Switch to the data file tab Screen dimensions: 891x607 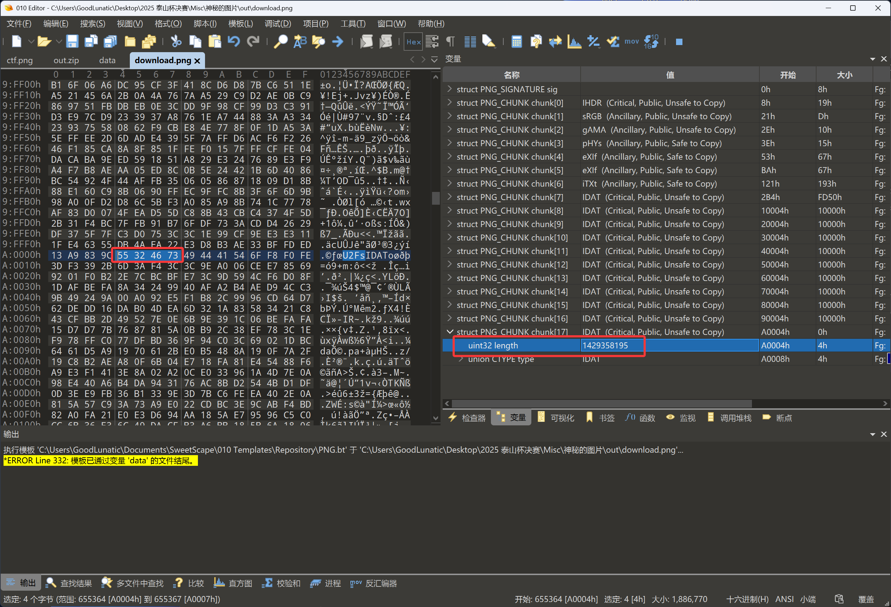[x=107, y=60]
